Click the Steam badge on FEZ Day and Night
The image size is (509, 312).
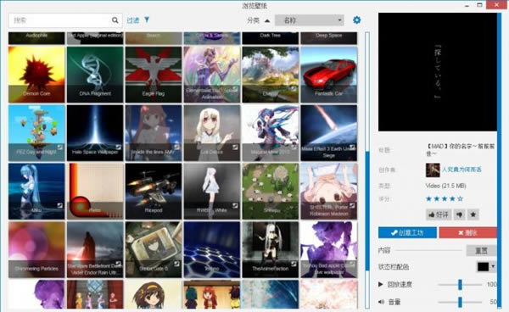(60, 148)
